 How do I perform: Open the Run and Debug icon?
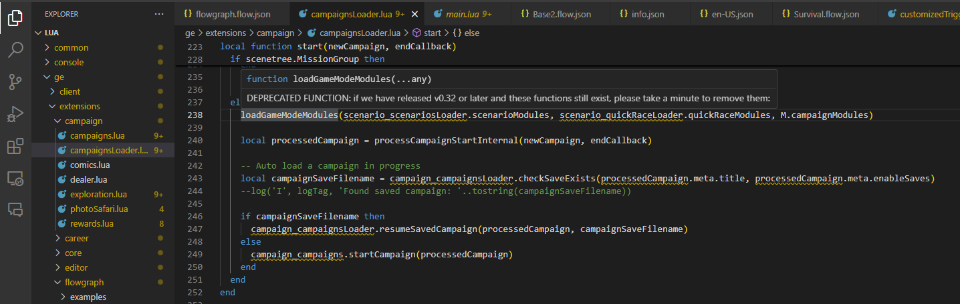click(x=15, y=114)
